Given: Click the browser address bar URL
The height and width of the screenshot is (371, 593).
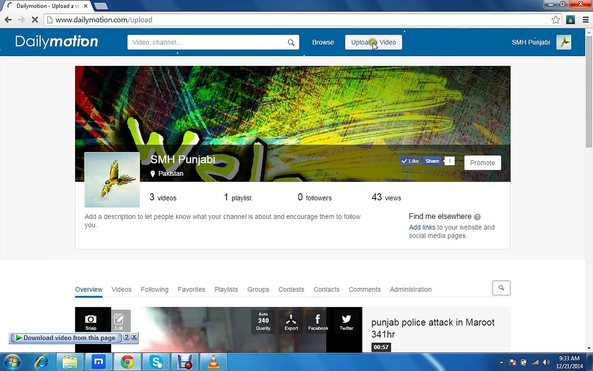Looking at the screenshot, I should pyautogui.click(x=104, y=20).
